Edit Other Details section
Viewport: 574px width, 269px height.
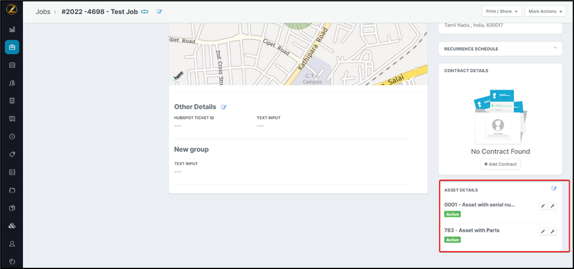(224, 107)
